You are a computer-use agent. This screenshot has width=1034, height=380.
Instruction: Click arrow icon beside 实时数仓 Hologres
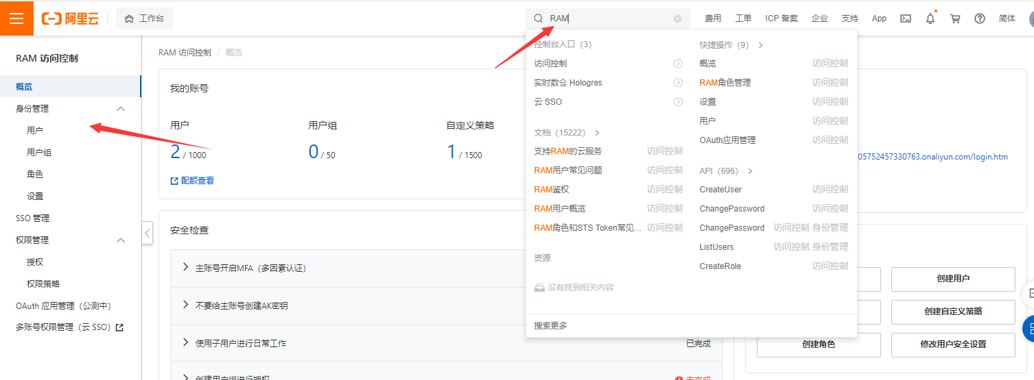click(678, 83)
